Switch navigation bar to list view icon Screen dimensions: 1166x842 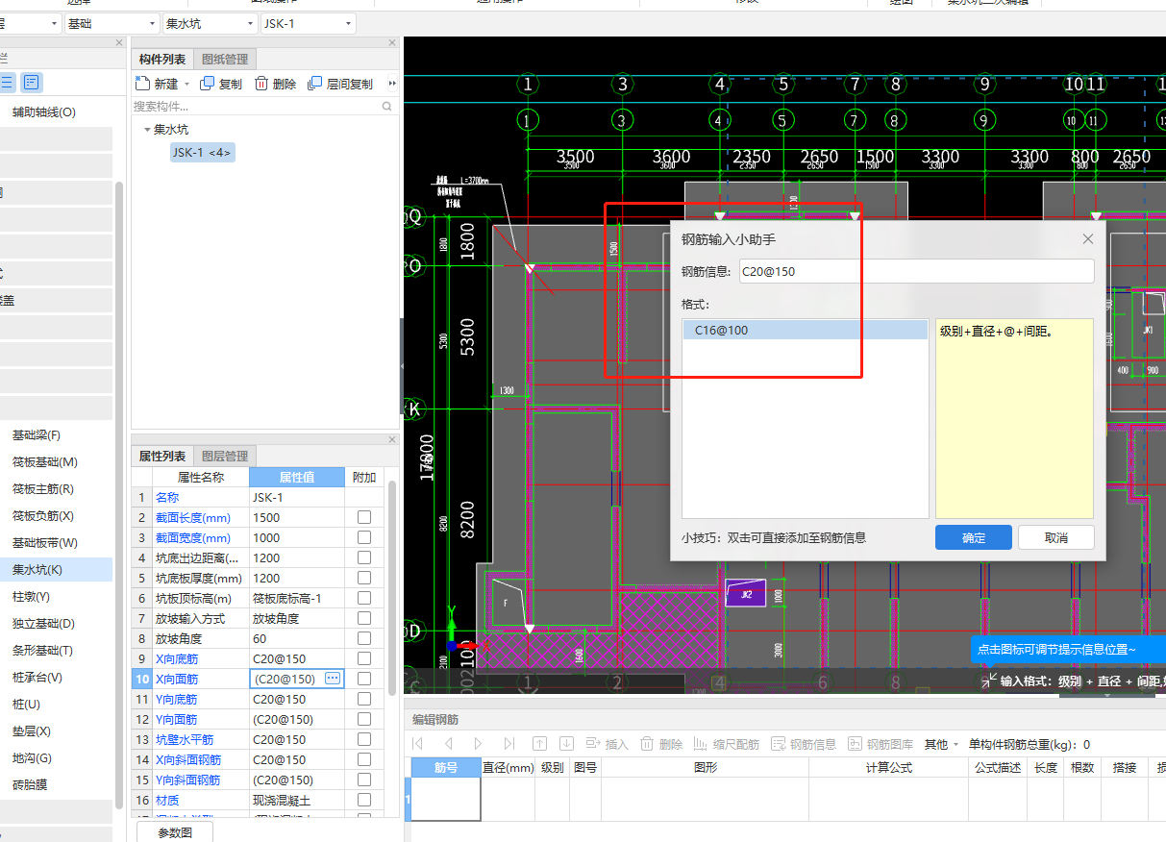click(7, 83)
